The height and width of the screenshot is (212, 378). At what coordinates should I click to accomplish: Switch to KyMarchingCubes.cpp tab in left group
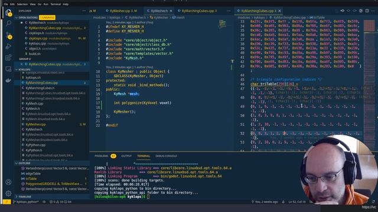[x=197, y=11]
